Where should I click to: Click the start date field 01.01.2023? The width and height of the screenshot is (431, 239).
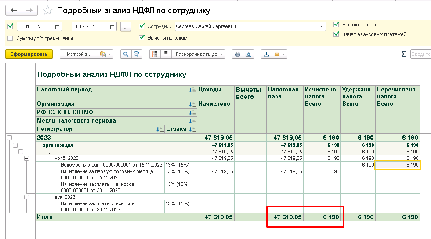(x=35, y=27)
